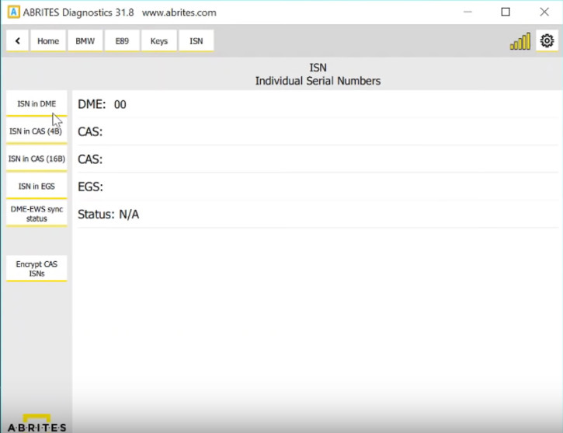563x433 pixels.
Task: Open the settings gear icon
Action: coord(547,40)
